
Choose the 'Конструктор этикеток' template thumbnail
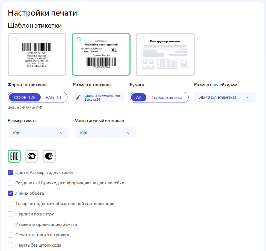tap(165, 54)
